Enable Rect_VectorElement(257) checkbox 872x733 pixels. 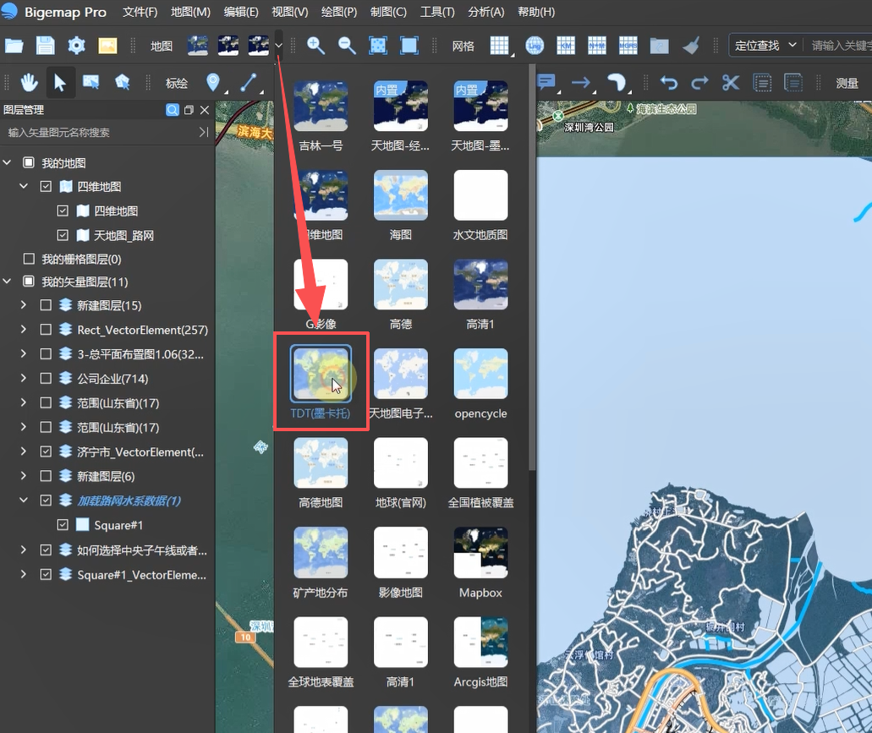(x=47, y=330)
